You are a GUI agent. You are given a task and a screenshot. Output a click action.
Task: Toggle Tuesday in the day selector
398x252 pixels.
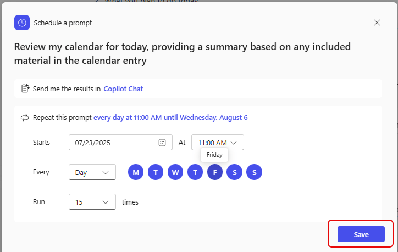[156, 172]
